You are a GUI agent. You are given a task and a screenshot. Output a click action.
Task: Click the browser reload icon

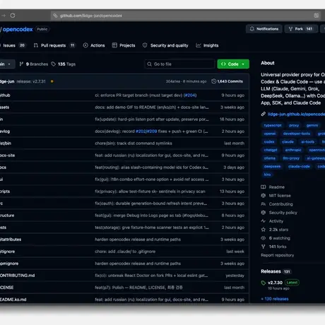(x=13, y=16)
